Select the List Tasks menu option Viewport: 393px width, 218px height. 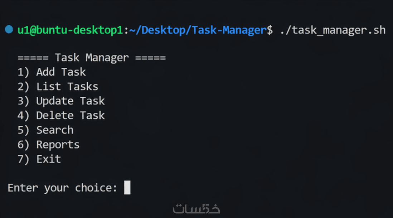pyautogui.click(x=67, y=87)
